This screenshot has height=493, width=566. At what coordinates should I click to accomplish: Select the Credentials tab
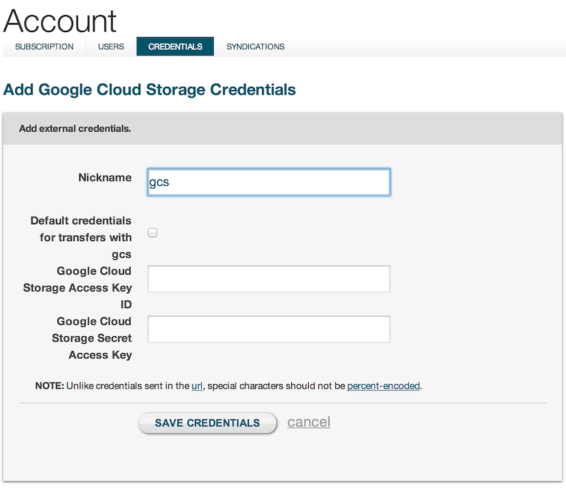[x=175, y=46]
